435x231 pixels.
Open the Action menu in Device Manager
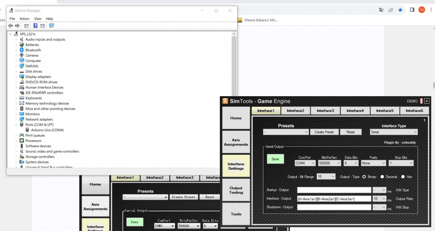(x=24, y=19)
